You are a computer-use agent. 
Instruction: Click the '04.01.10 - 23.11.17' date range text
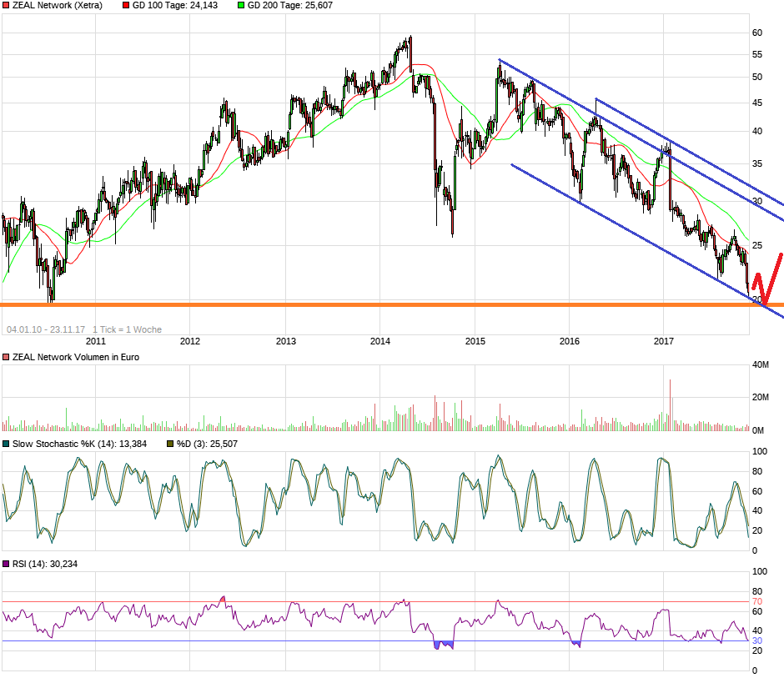pyautogui.click(x=46, y=329)
